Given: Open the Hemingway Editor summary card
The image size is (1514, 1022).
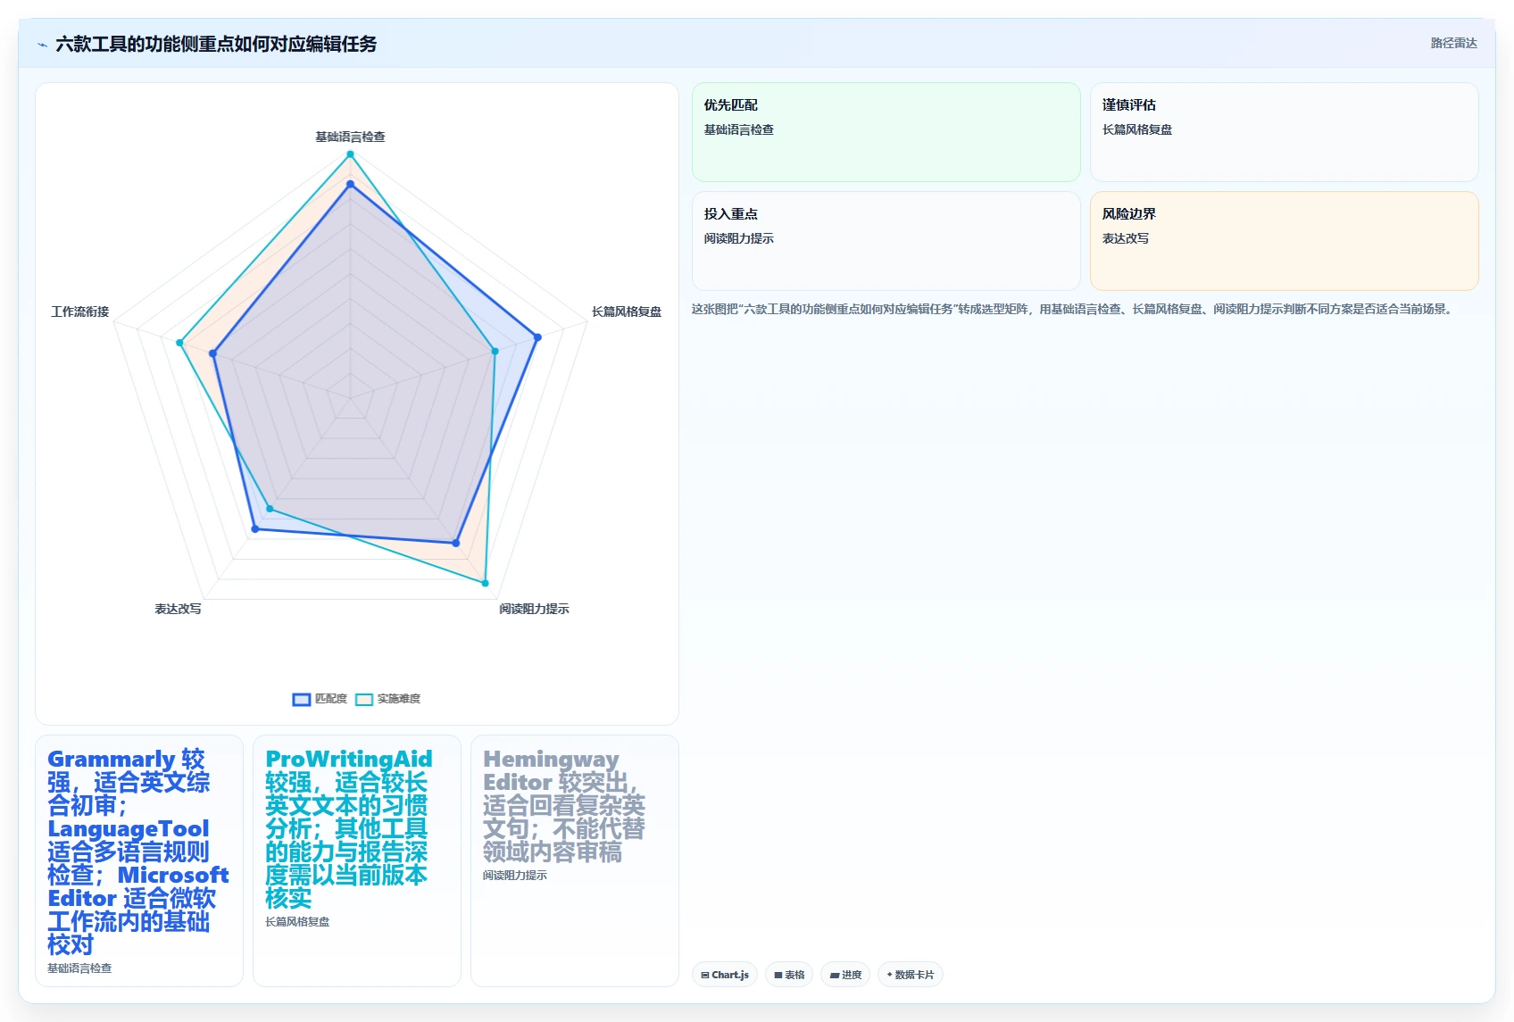Looking at the screenshot, I should coord(575,860).
